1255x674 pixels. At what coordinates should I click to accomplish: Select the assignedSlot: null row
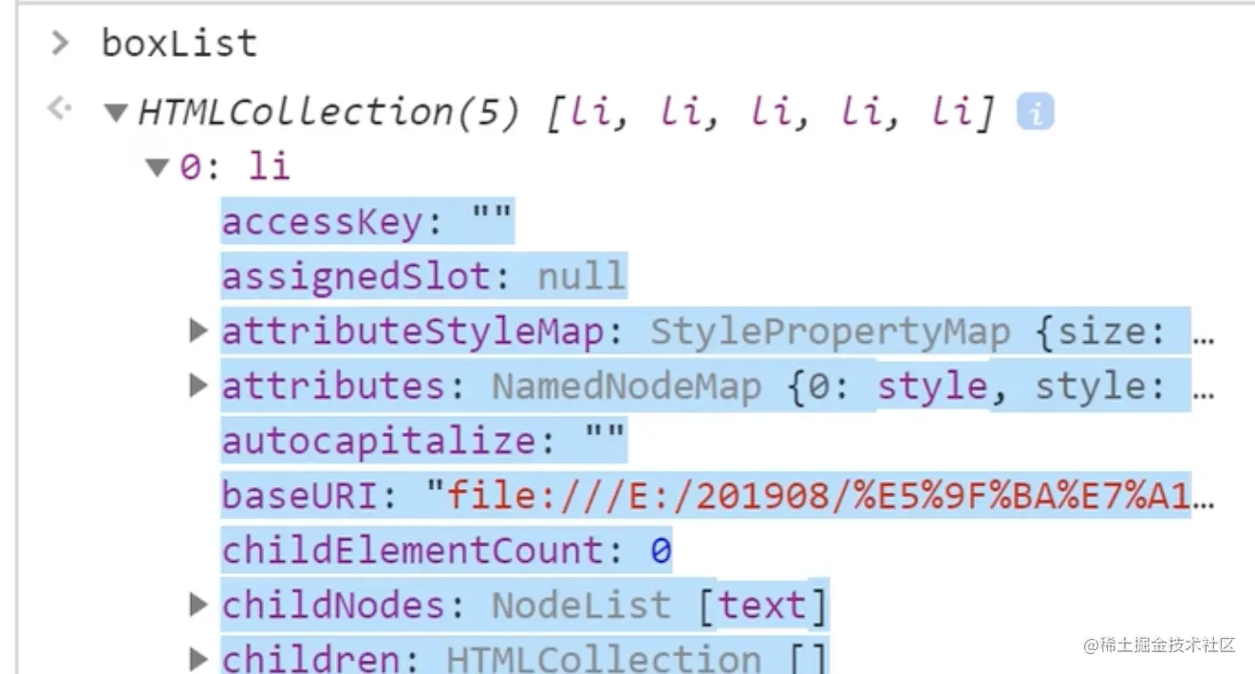[x=424, y=276]
